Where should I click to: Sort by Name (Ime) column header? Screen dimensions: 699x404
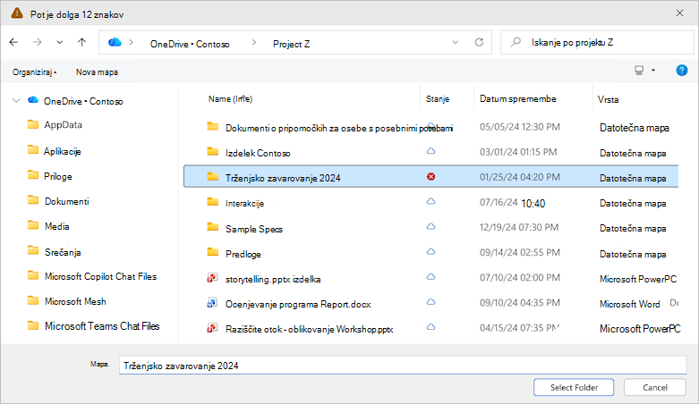[x=230, y=99]
